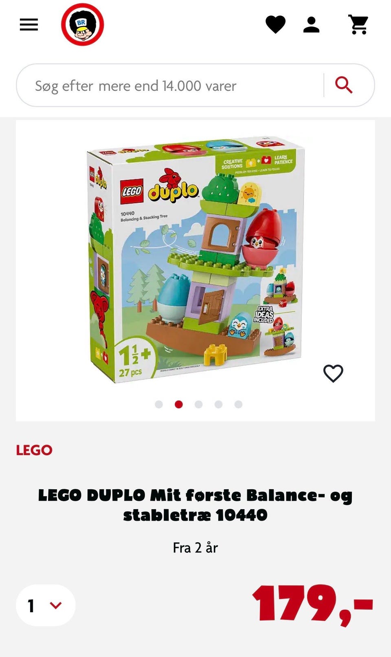Image resolution: width=391 pixels, height=657 pixels.
Task: Select the last carousel dot
Action: [x=239, y=404]
